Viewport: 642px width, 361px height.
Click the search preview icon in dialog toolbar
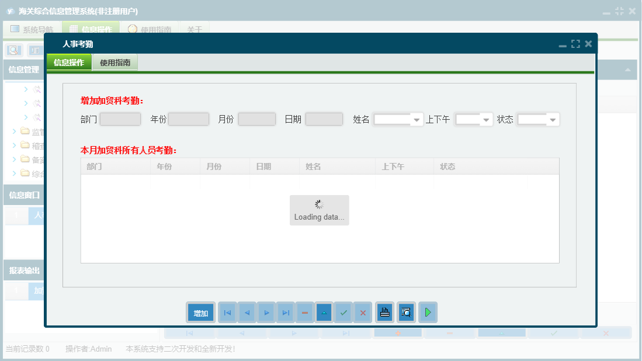(x=406, y=313)
